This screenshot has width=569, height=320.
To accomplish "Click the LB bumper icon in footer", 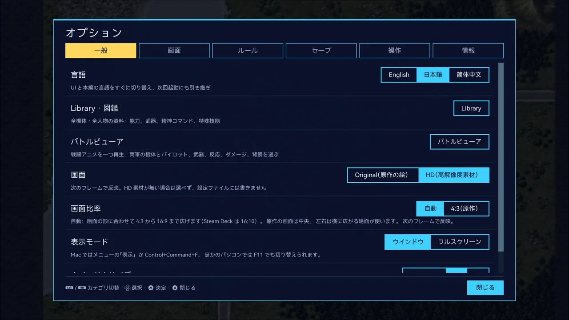I will tap(69, 288).
